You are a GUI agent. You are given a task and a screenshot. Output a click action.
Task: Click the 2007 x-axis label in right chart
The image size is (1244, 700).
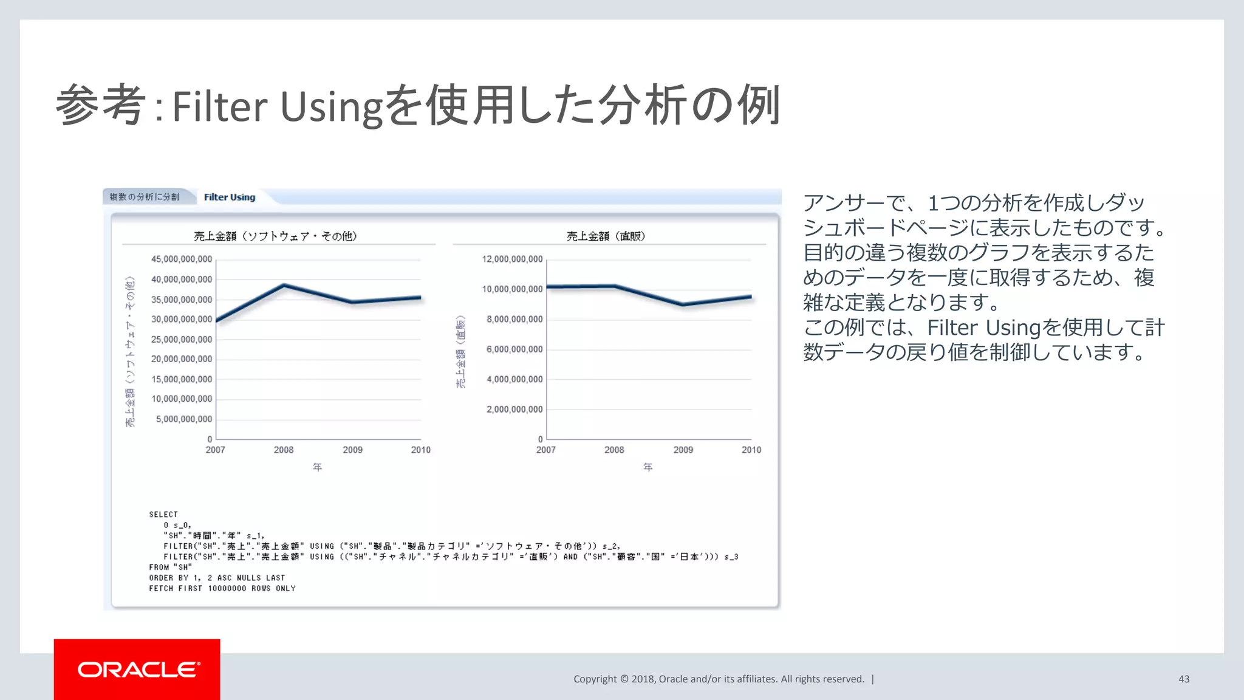click(545, 450)
